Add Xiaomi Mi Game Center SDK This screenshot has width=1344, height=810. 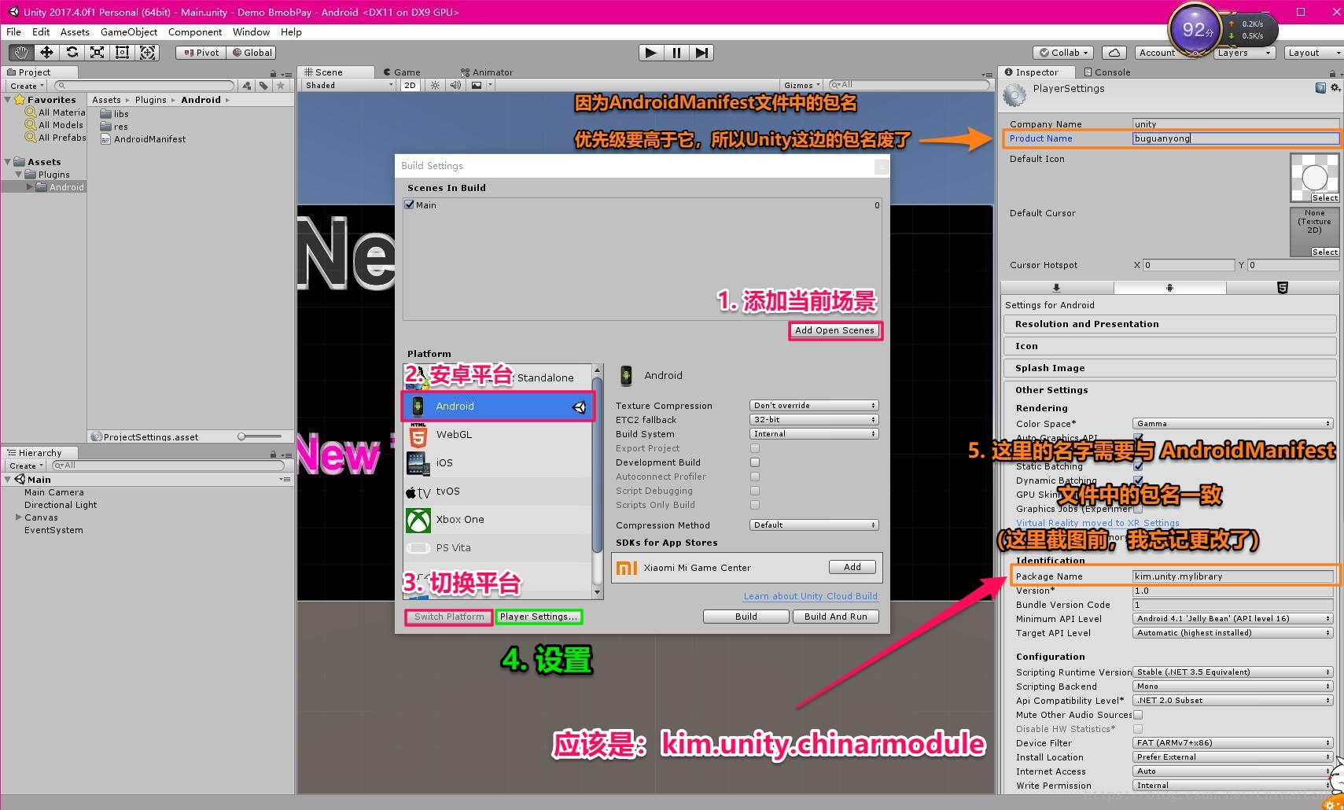point(852,567)
